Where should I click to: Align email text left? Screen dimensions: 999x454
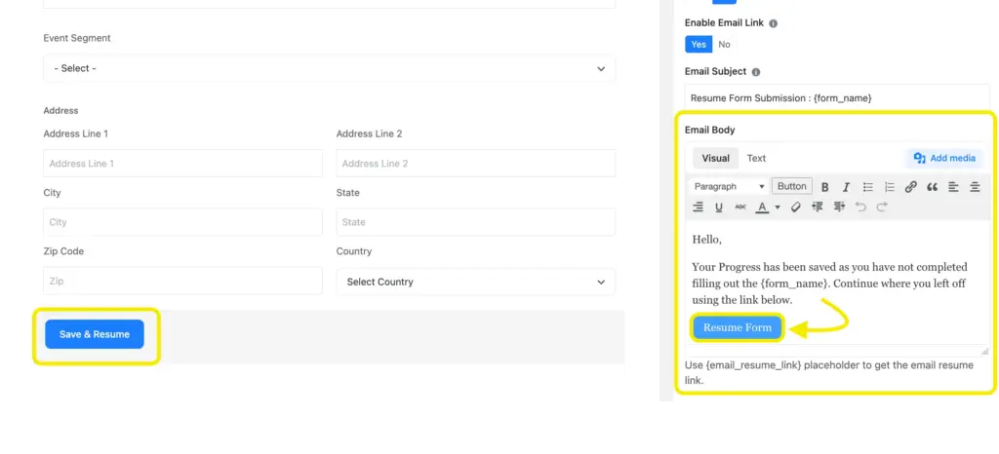point(953,187)
